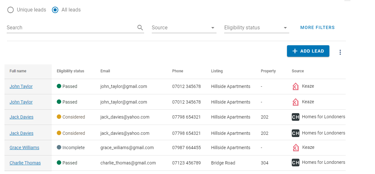Click Passed status dot for Charlie Thomas
Screen dimensions: 375x174
point(59,163)
